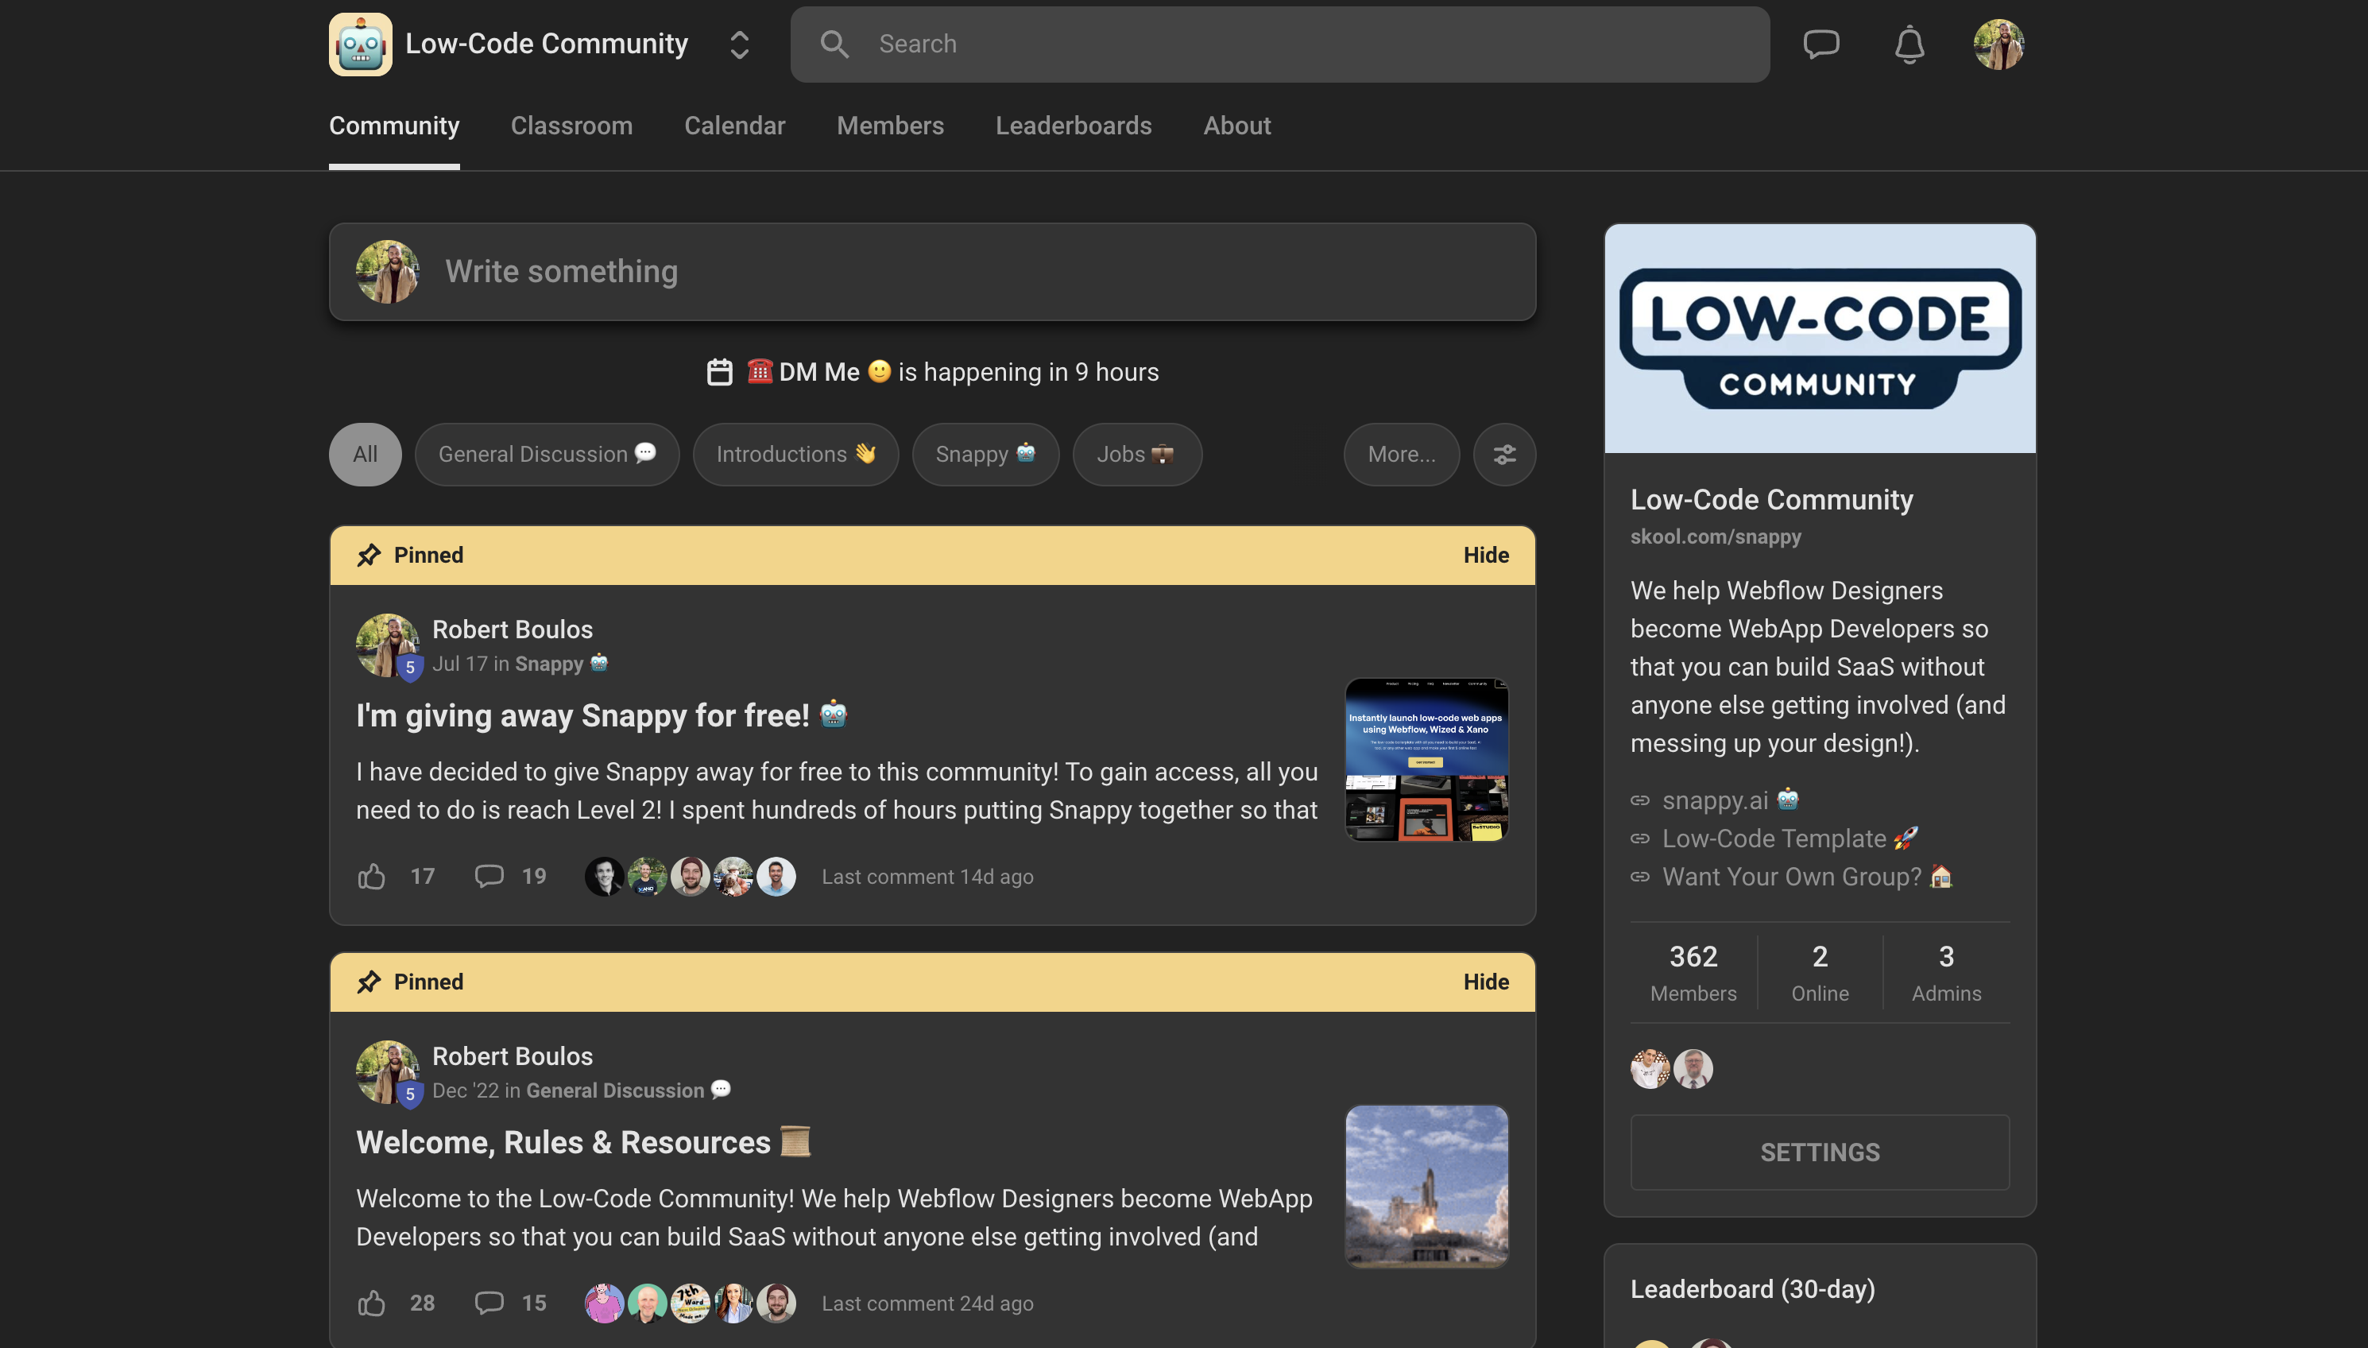2368x1348 pixels.
Task: Like the Snappy giveaway post
Action: [x=372, y=876]
